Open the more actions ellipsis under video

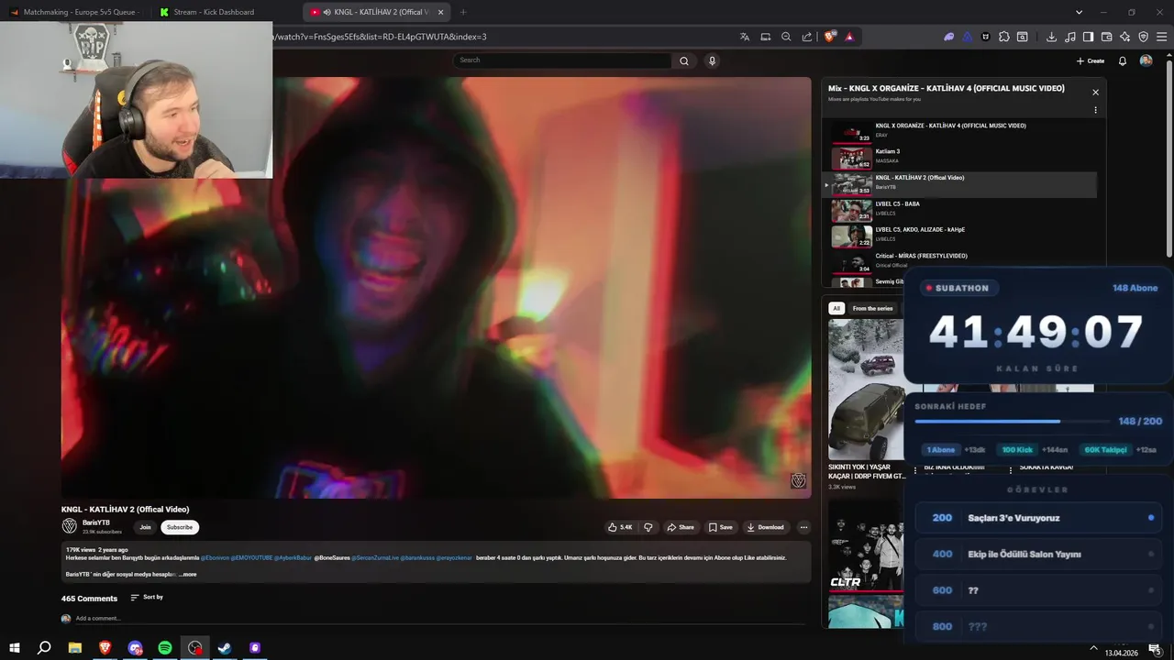coord(803,527)
